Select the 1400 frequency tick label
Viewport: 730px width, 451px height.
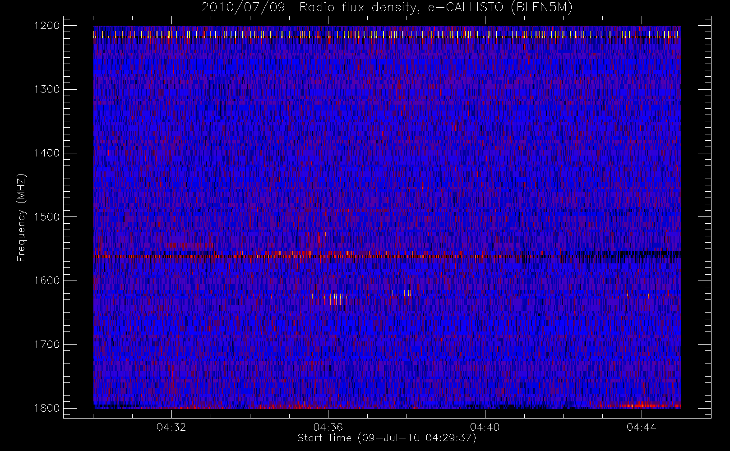click(x=47, y=153)
